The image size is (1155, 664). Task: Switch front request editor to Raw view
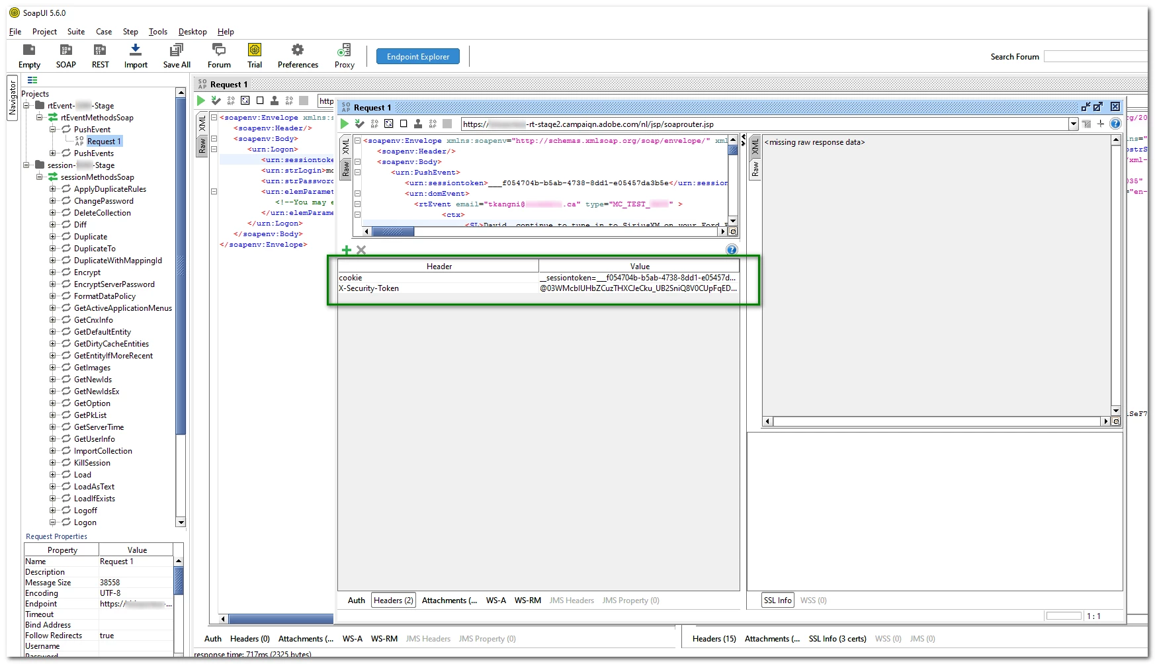point(345,169)
